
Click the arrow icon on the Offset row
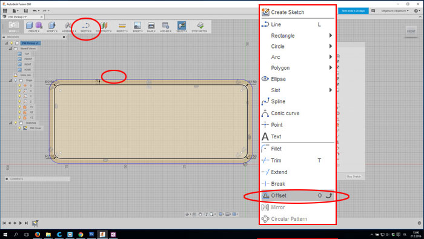click(329, 195)
